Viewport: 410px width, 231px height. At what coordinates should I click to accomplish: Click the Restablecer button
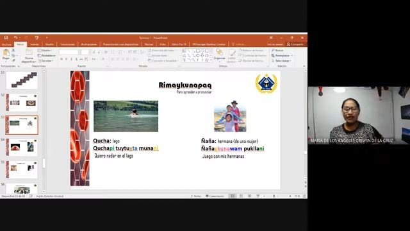(x=47, y=56)
